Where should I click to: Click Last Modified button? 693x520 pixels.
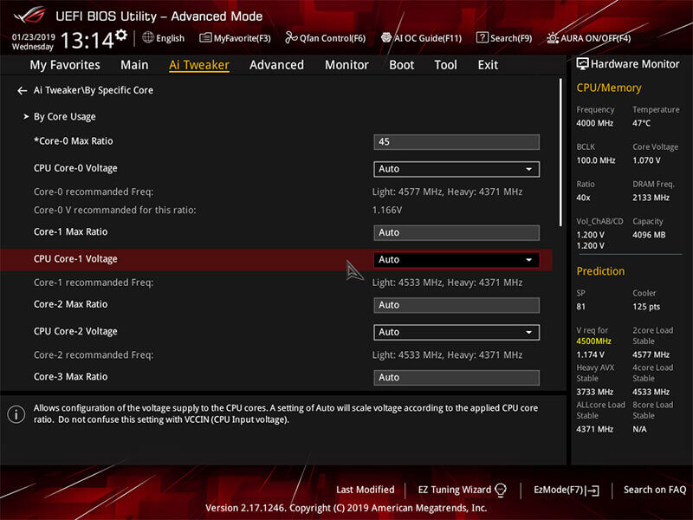[365, 490]
